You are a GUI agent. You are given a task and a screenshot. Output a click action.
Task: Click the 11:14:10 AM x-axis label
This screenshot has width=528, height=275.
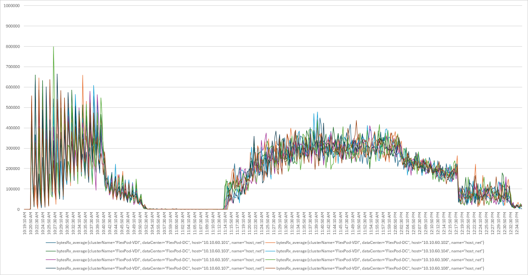click(x=225, y=224)
